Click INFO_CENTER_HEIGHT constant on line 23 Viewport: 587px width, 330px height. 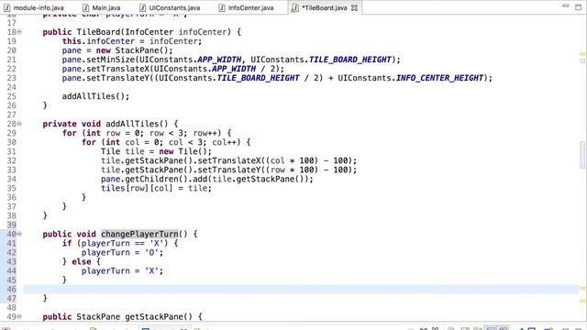pyautogui.click(x=440, y=78)
